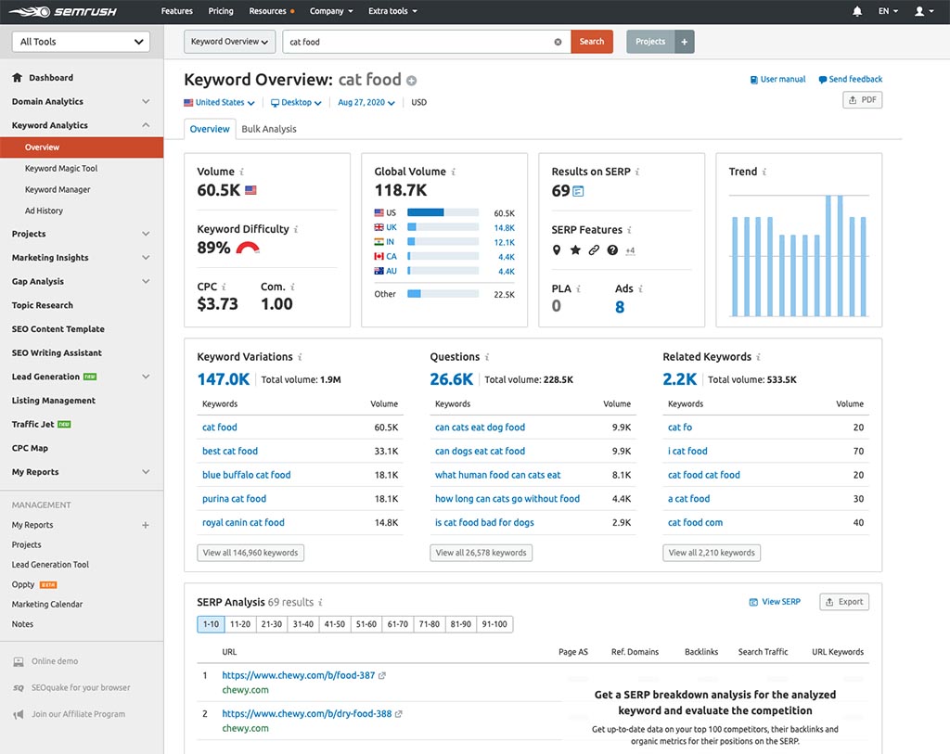Click the Online demo icon

pyautogui.click(x=19, y=661)
